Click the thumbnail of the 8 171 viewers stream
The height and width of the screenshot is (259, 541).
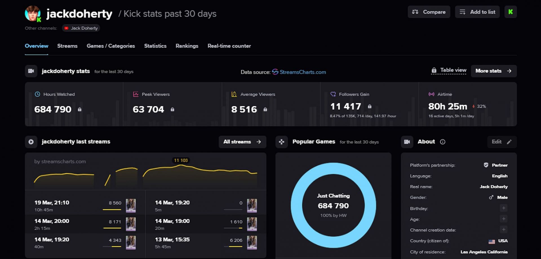131,224
